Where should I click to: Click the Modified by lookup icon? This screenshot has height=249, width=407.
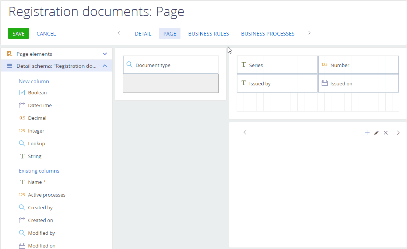[x=22, y=233]
